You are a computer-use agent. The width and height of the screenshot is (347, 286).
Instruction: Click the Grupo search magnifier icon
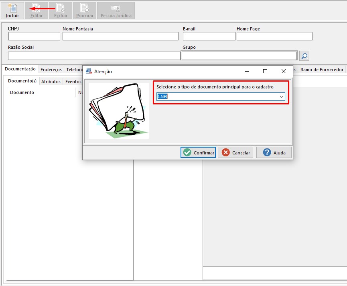tap(304, 56)
